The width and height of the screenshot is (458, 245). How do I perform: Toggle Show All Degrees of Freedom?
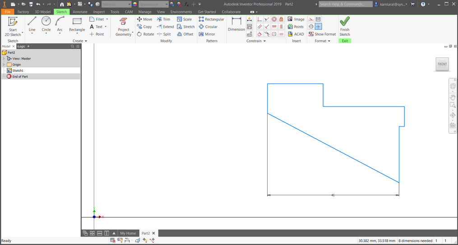(x=144, y=240)
